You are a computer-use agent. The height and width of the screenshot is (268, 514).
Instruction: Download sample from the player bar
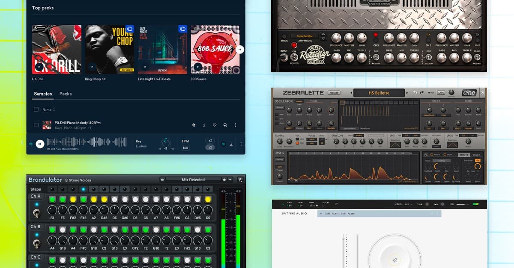tap(231, 144)
